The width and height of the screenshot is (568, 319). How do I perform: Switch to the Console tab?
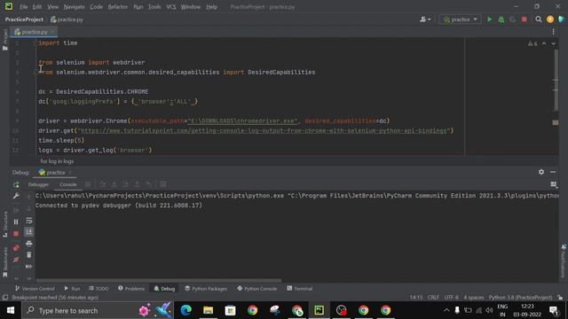68,184
